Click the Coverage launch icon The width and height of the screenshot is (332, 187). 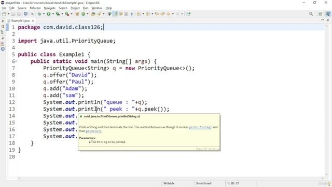[58, 14]
